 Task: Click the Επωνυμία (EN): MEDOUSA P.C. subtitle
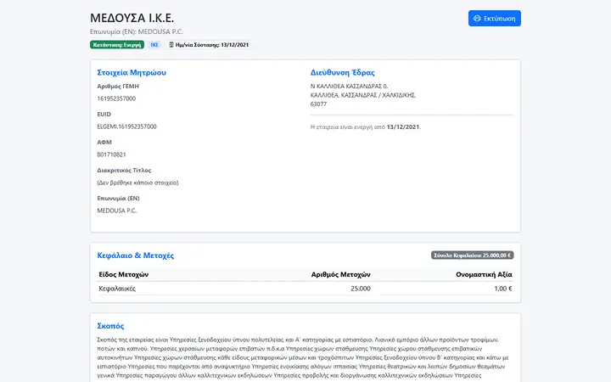click(x=137, y=31)
